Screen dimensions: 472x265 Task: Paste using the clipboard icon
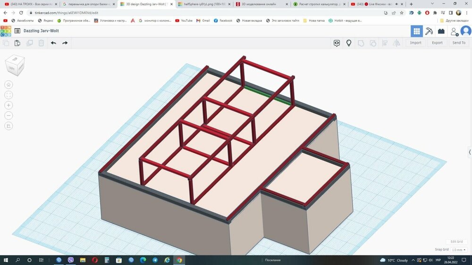(x=17, y=43)
